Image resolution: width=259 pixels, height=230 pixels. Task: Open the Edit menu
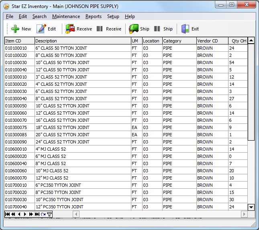(x=22, y=16)
